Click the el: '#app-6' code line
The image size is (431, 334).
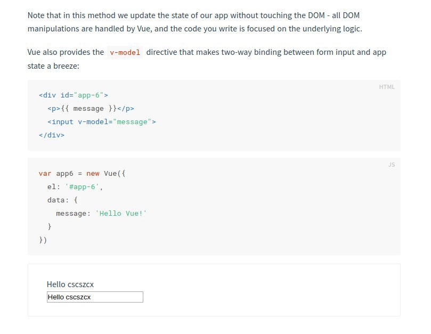point(75,187)
